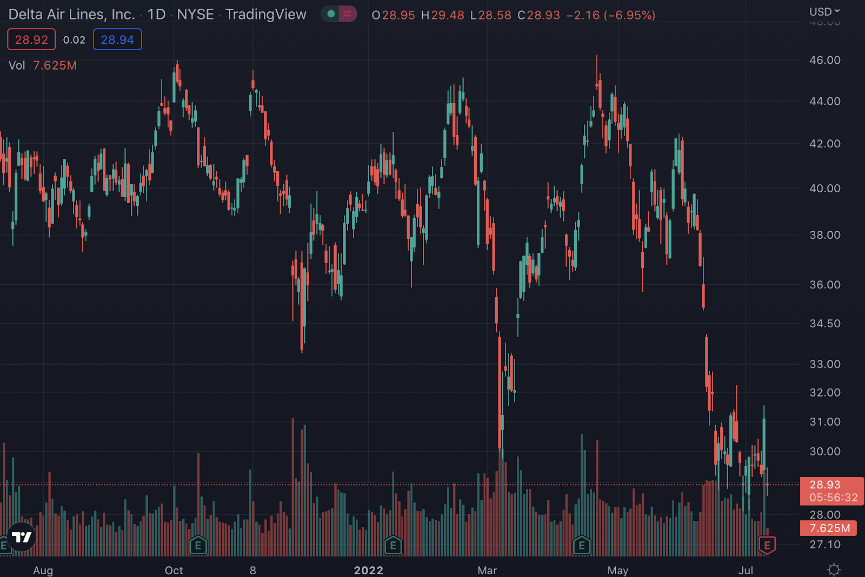
Task: Click the 38.00 price axis label
Action: pos(825,234)
